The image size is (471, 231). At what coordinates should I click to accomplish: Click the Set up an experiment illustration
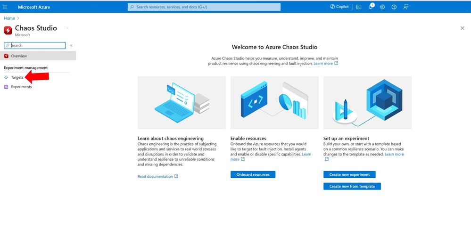coord(368,103)
